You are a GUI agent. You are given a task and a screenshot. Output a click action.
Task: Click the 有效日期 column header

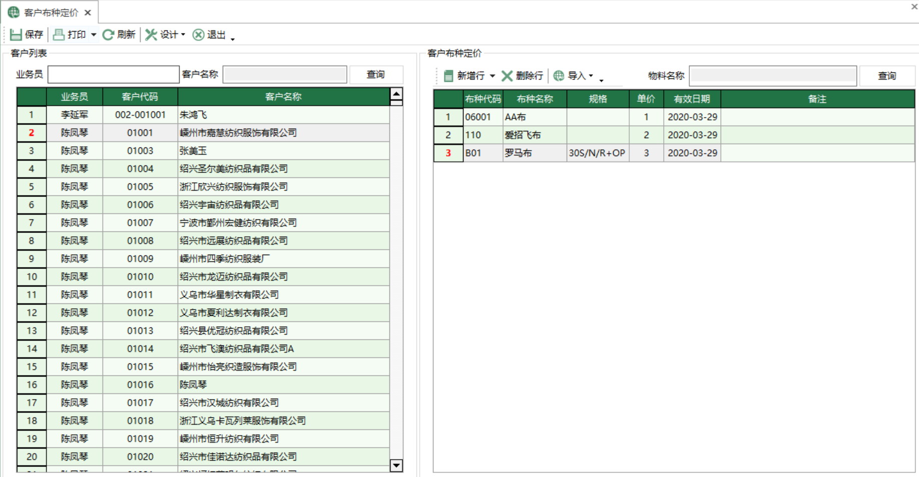pyautogui.click(x=692, y=99)
